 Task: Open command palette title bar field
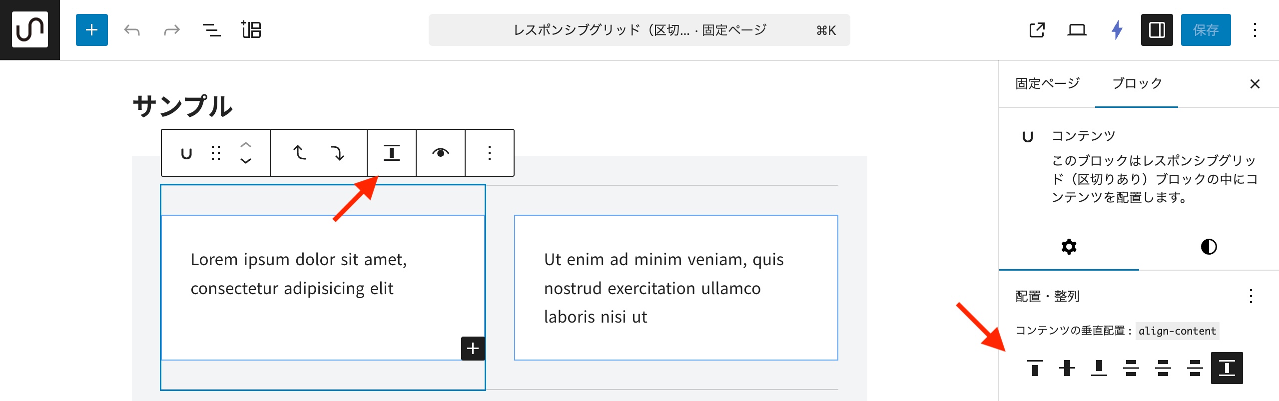click(639, 30)
